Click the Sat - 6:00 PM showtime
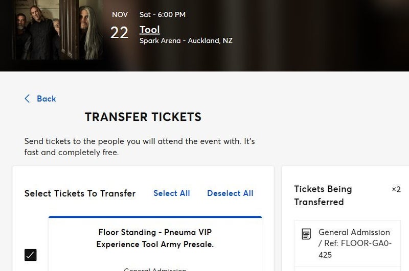 click(163, 15)
